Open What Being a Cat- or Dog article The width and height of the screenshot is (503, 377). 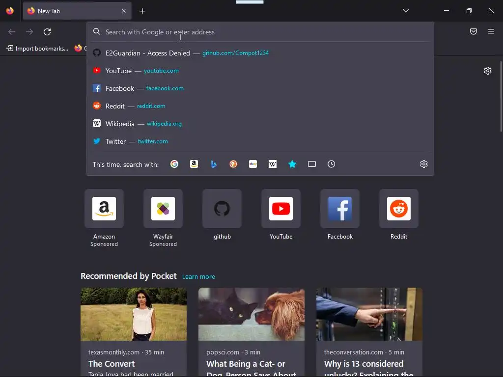tap(251, 369)
